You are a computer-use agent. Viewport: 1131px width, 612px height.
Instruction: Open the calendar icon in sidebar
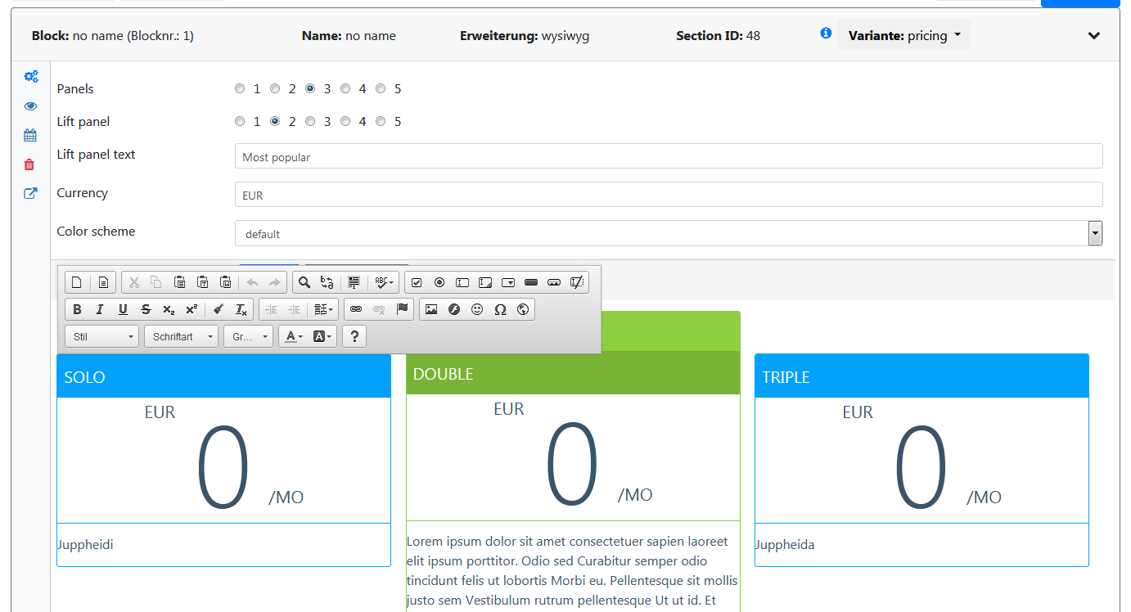pyautogui.click(x=30, y=136)
